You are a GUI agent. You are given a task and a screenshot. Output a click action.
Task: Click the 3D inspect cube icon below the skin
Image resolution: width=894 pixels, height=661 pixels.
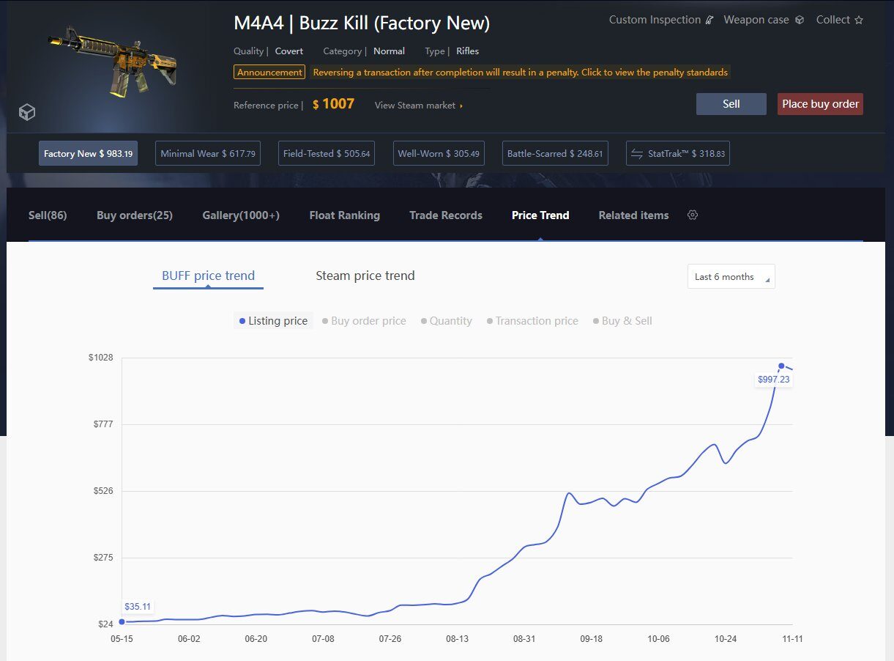tap(27, 112)
